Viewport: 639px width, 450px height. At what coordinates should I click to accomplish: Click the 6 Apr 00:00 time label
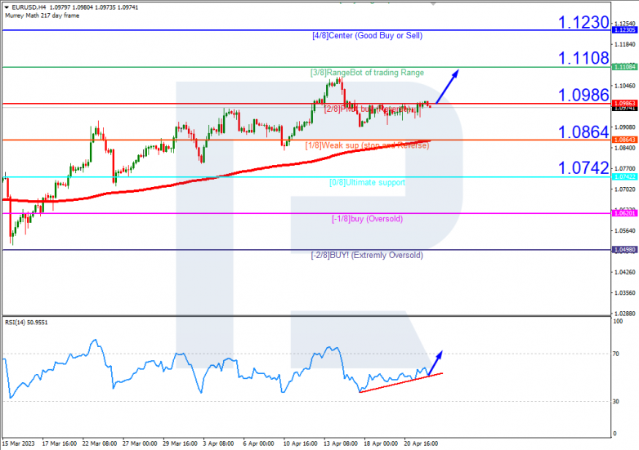tap(258, 443)
